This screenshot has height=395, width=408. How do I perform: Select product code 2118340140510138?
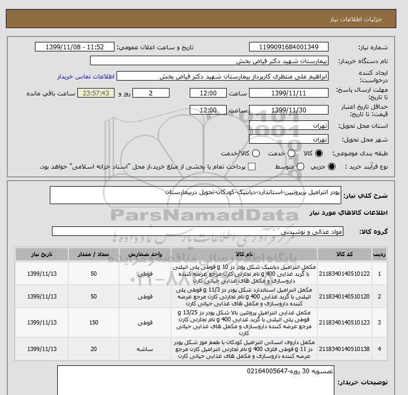(x=344, y=349)
